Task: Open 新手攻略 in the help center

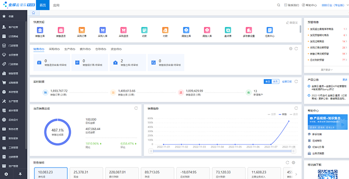Action: (317, 134)
